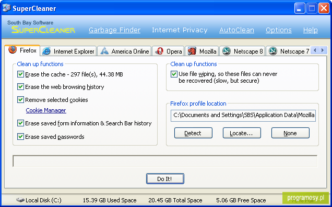
Task: Click the Netscape 7 icon
Action: [273, 51]
